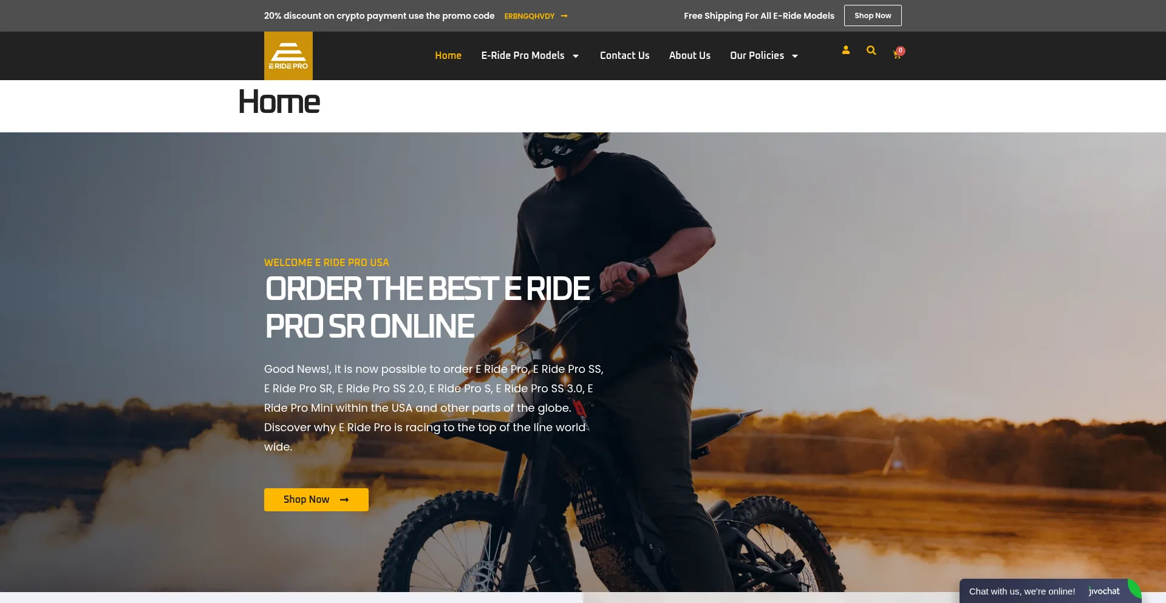This screenshot has height=603, width=1166.
Task: Open the About Us page
Action: click(690, 55)
